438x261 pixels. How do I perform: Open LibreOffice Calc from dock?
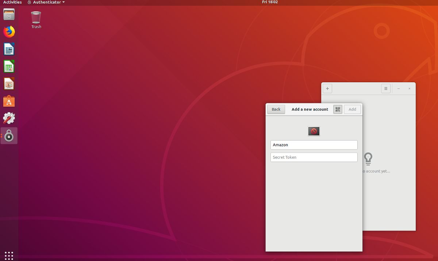click(x=9, y=66)
